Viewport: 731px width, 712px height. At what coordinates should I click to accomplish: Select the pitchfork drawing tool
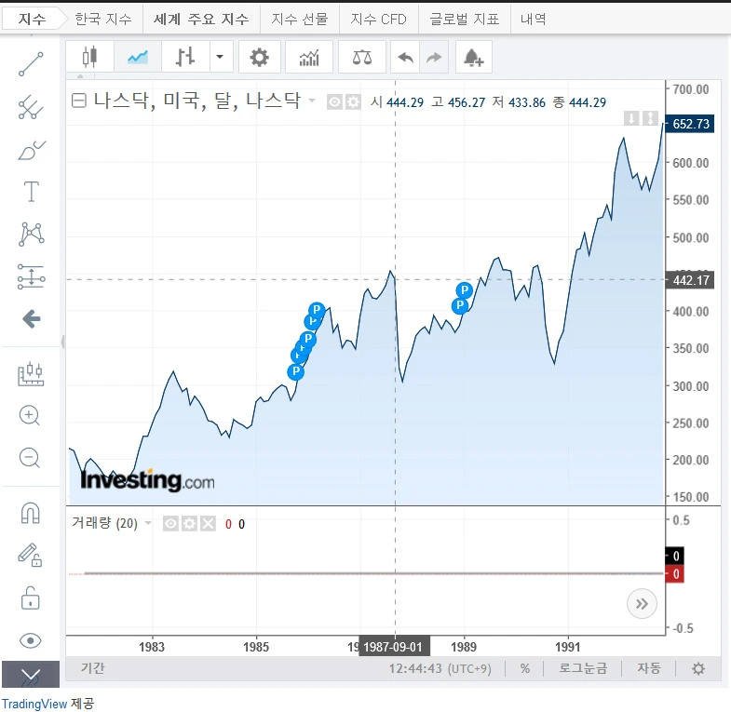(x=31, y=107)
